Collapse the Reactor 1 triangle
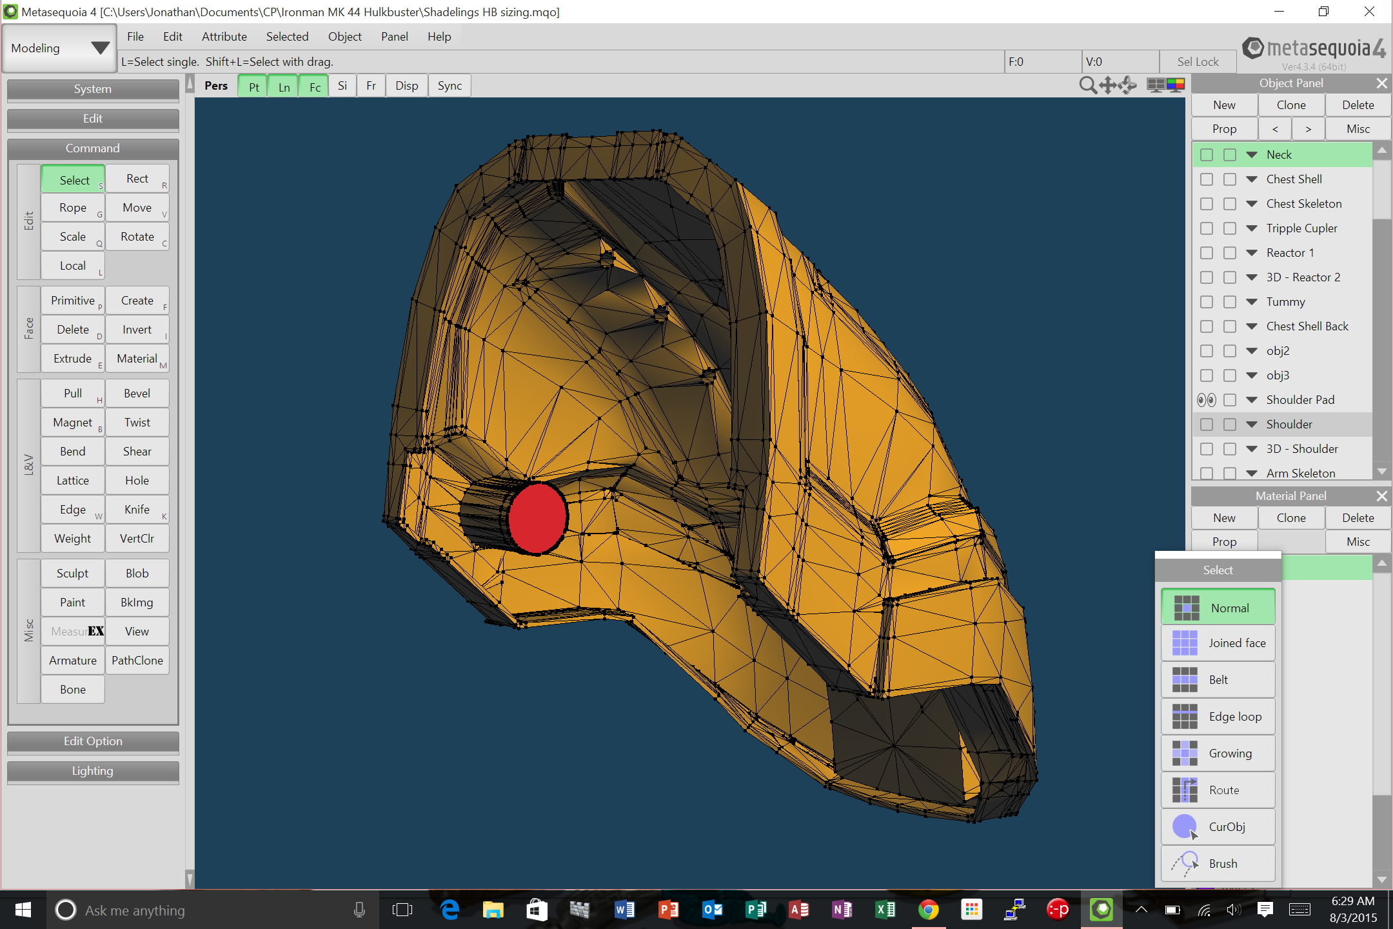The height and width of the screenshot is (929, 1393). 1252,253
